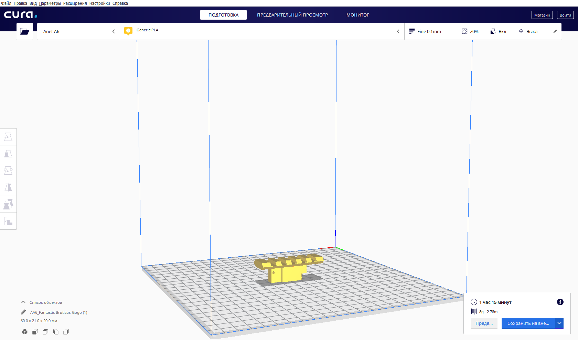
Task: Open the Anet A6 printer dropdown
Action: 78,31
